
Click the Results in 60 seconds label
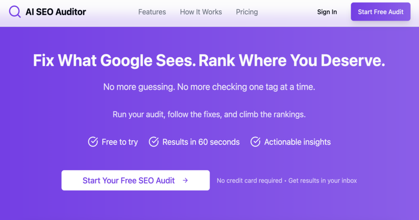(x=201, y=142)
